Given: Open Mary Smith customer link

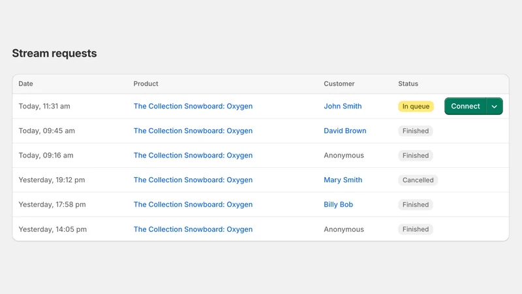Looking at the screenshot, I should [343, 180].
